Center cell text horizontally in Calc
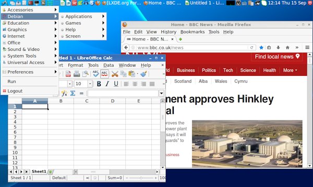 click(135, 84)
